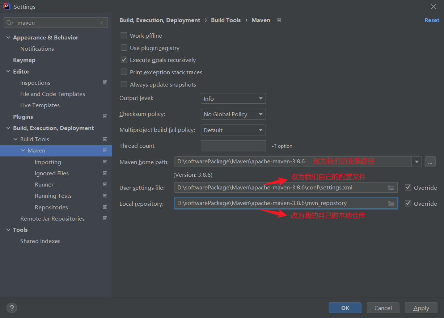The height and width of the screenshot is (318, 444).
Task: Expand the Maven home path dropdown arrow
Action: 417,162
